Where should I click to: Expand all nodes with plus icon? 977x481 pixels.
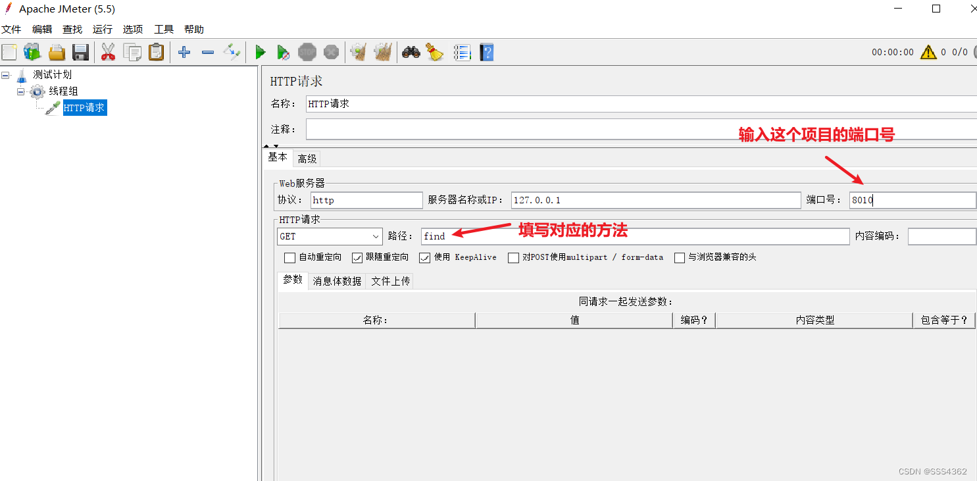(x=184, y=52)
